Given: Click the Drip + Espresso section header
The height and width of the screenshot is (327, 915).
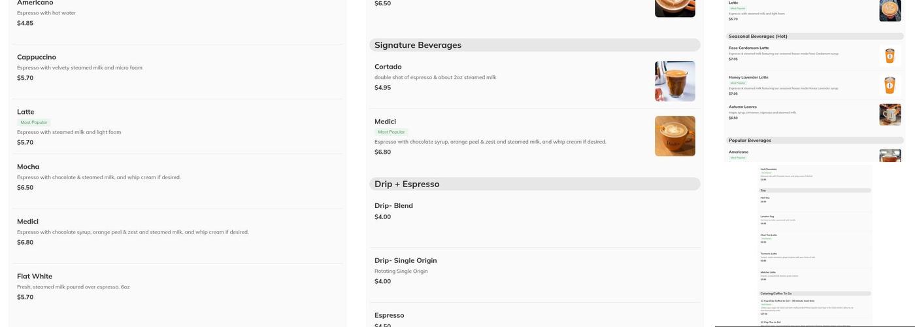Looking at the screenshot, I should (x=407, y=184).
